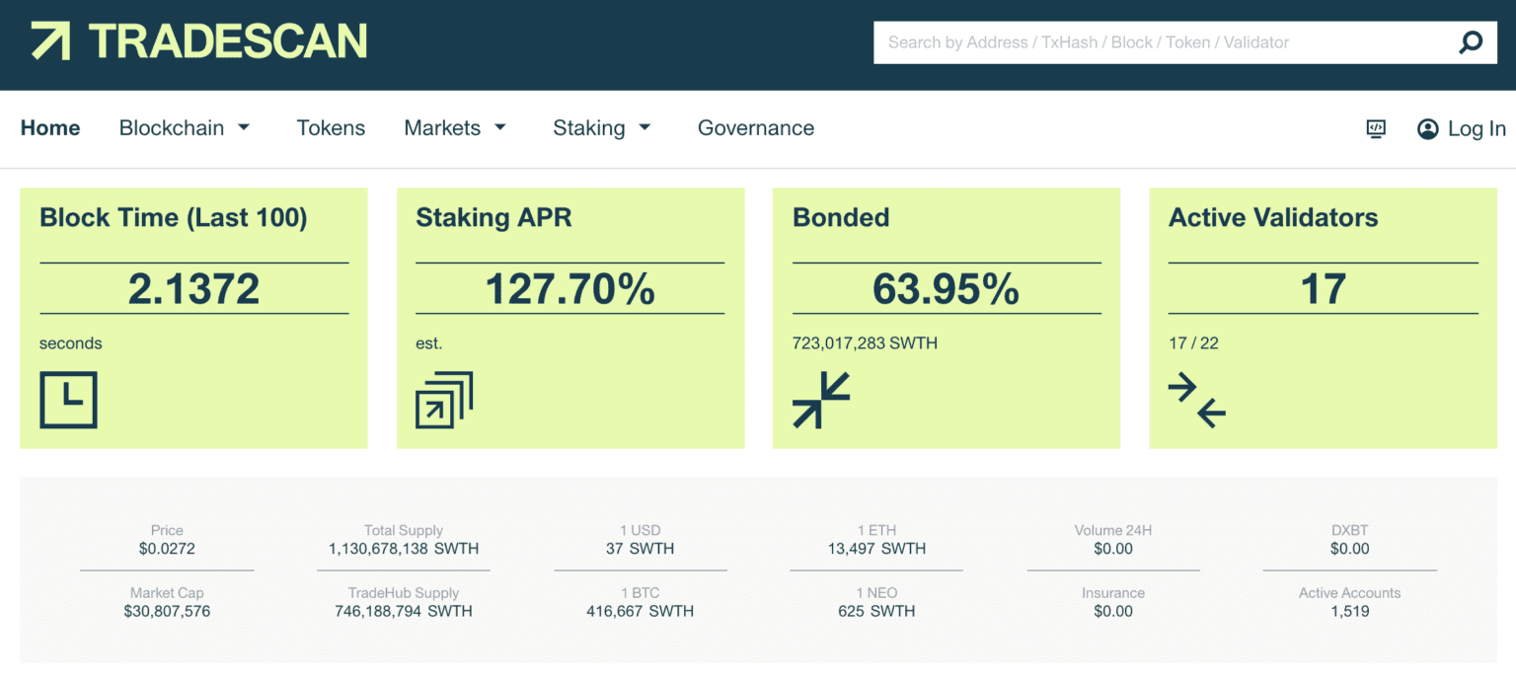Image resolution: width=1516 pixels, height=679 pixels.
Task: Click the TRADESCAN brand name
Action: click(x=228, y=41)
